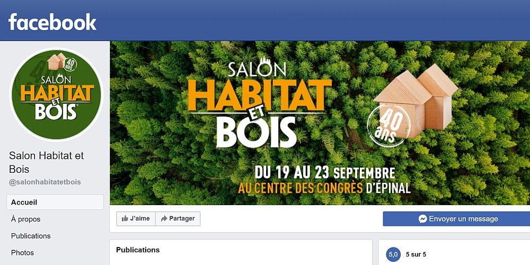
Task: Click the share arrow icon on Partager
Action: [x=164, y=219]
